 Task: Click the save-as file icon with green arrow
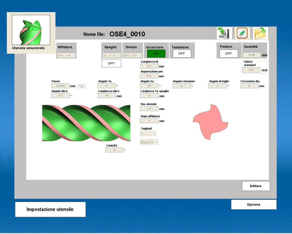[224, 33]
